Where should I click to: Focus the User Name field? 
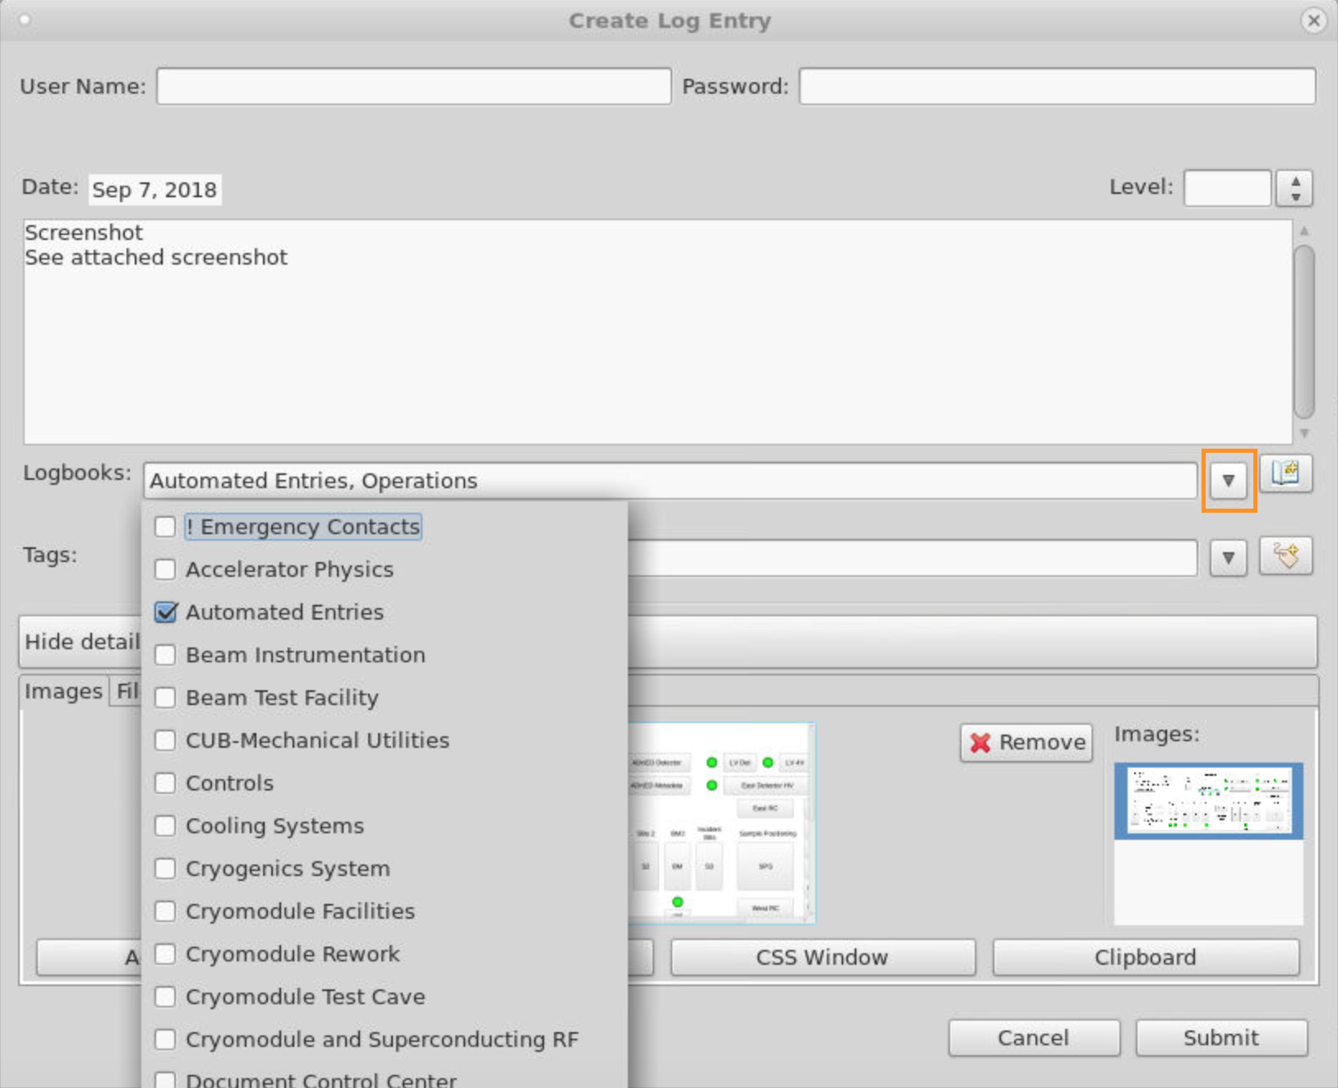tap(414, 86)
